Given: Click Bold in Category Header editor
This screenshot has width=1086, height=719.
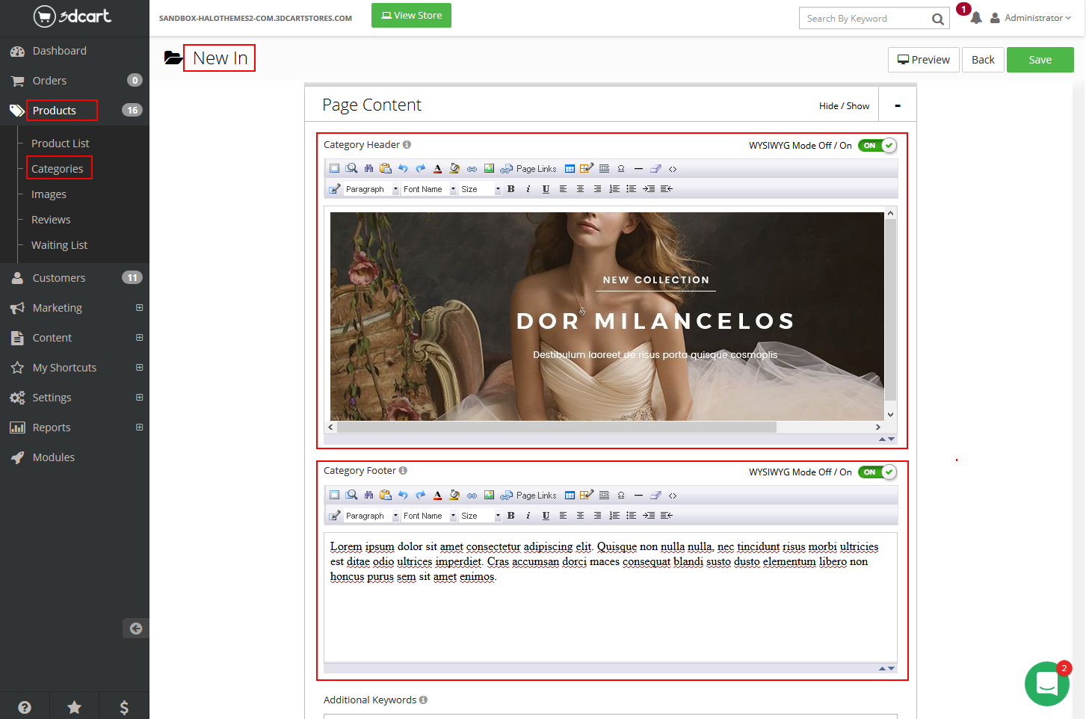Looking at the screenshot, I should (x=511, y=189).
